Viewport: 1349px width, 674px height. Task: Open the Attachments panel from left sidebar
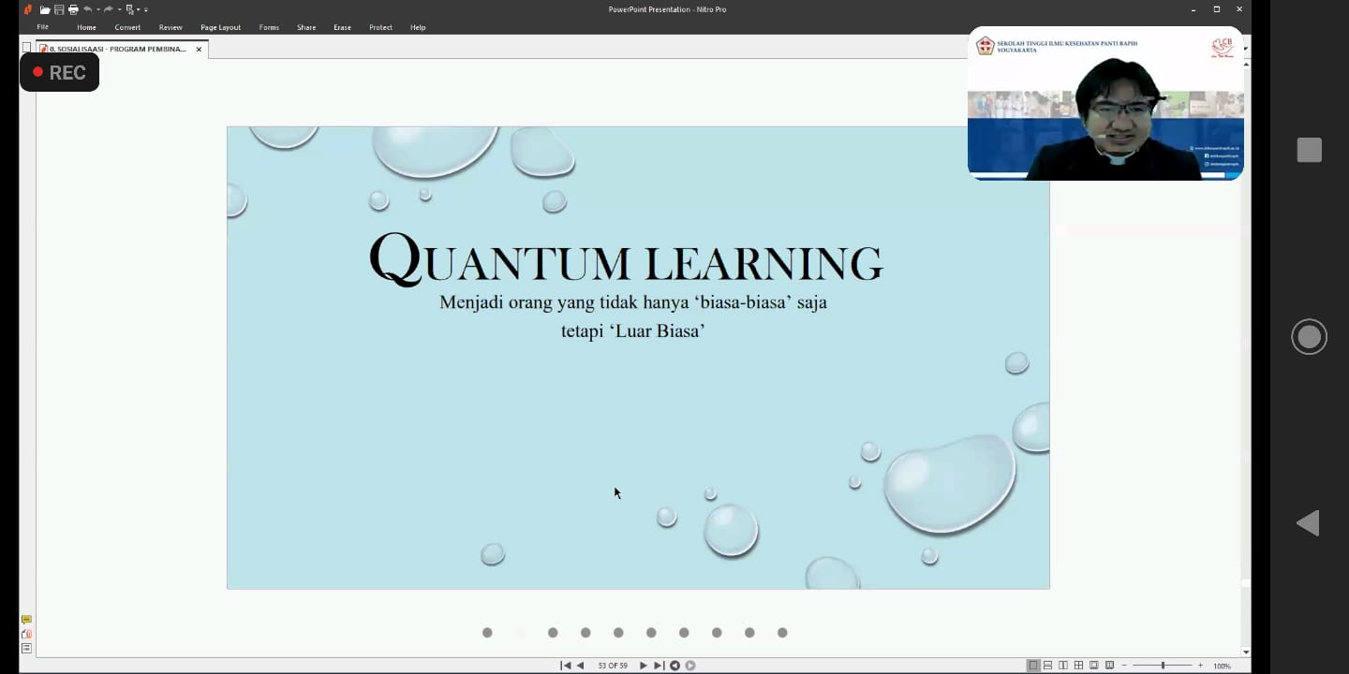(26, 634)
